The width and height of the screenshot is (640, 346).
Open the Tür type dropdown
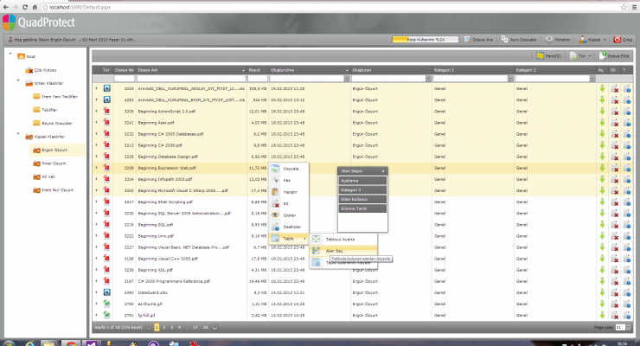pyautogui.click(x=581, y=56)
